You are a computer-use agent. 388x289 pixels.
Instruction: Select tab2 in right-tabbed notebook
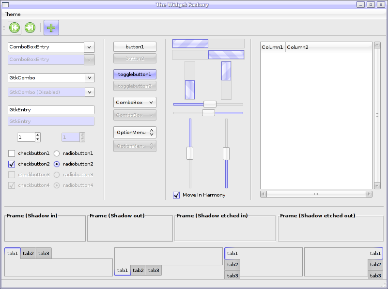[x=375, y=264]
